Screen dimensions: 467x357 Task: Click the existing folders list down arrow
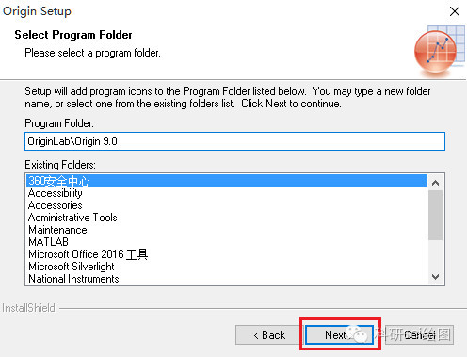click(x=435, y=277)
